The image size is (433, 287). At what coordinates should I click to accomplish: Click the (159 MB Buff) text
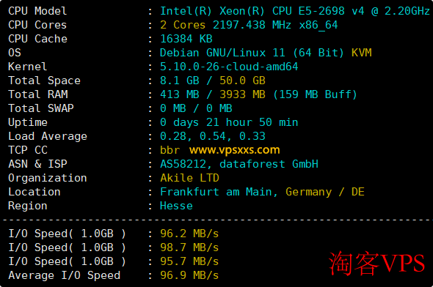coord(315,94)
